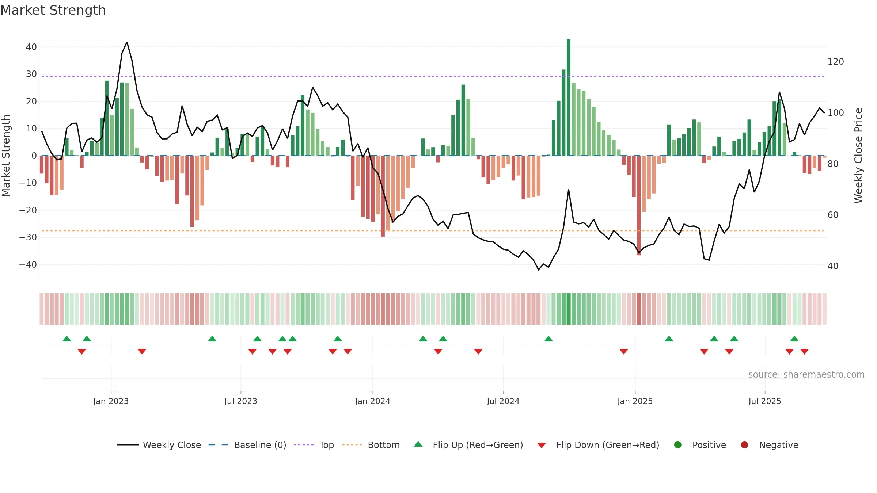Toggle the Top legend entry

click(x=314, y=445)
